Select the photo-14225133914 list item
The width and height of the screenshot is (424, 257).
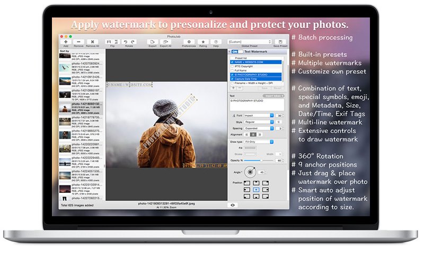(81, 189)
